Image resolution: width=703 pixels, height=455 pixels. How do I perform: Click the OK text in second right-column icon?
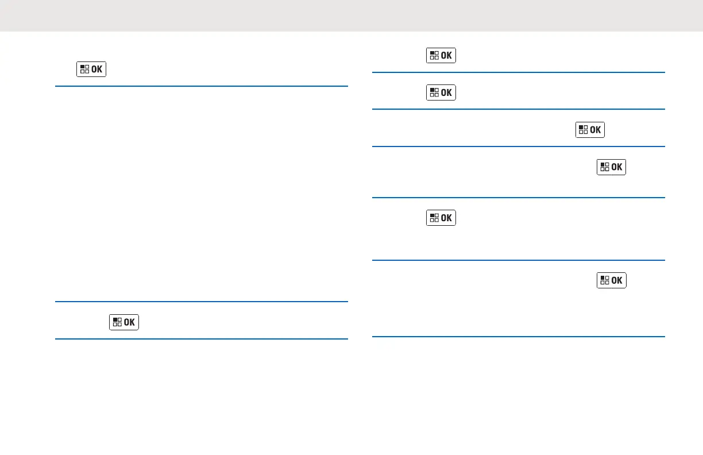[446, 92]
